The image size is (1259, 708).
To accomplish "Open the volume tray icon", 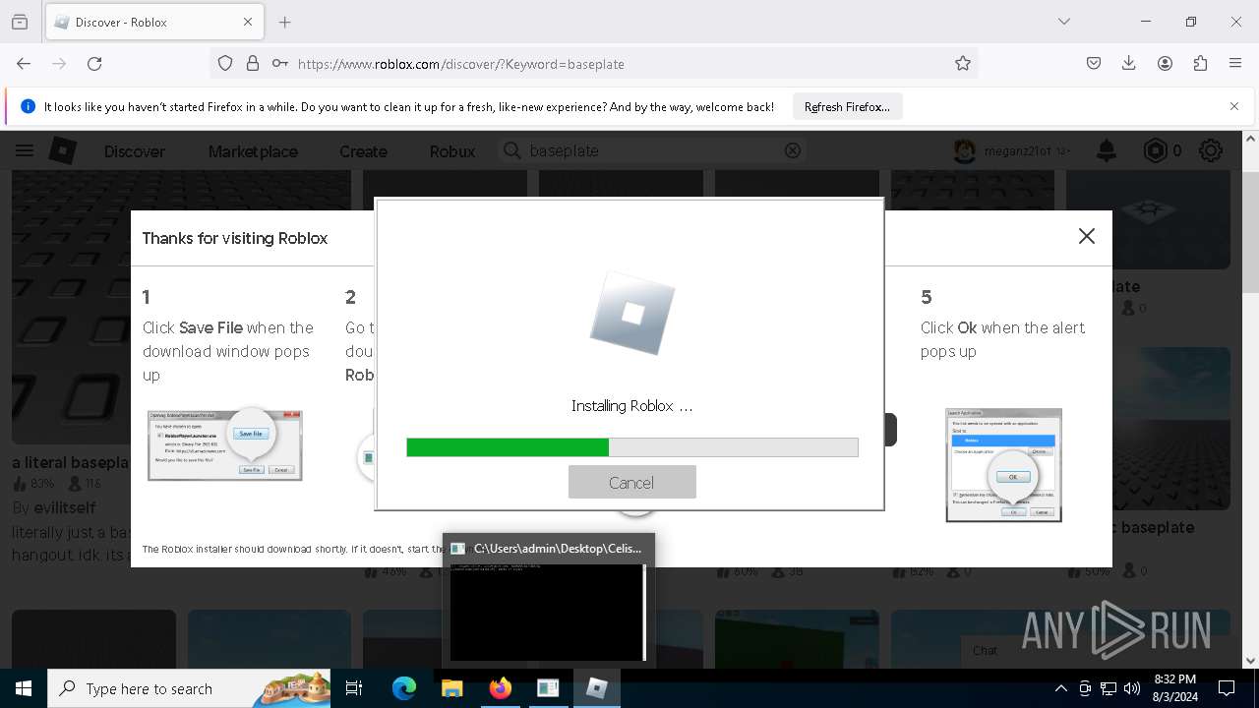I will click(x=1131, y=688).
